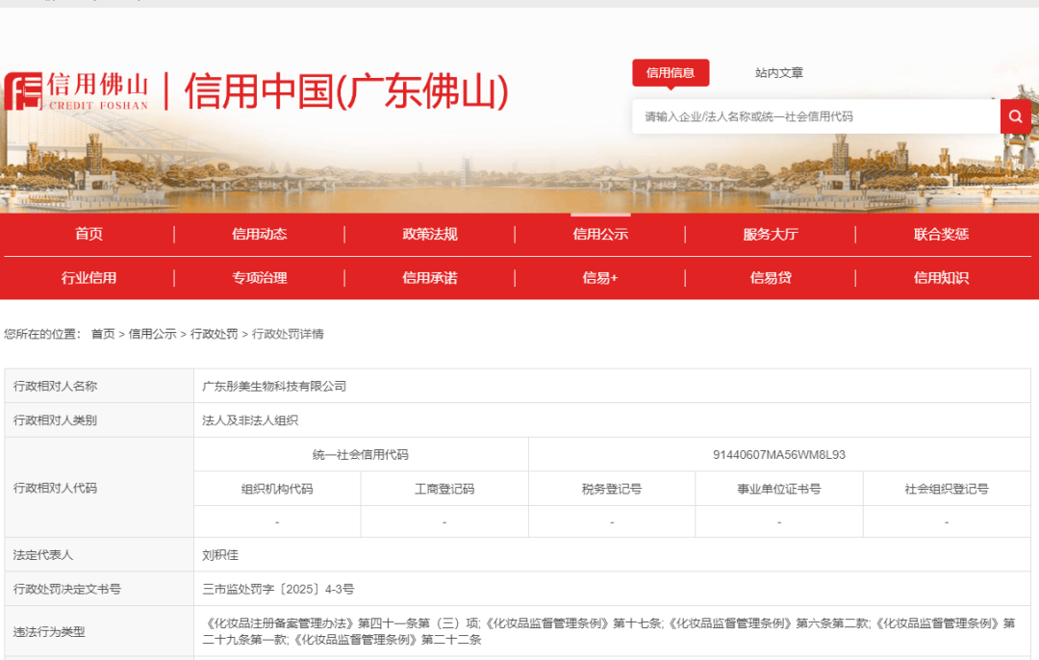Click document number 三市监处罚字〔2025〕4-3号

click(278, 589)
